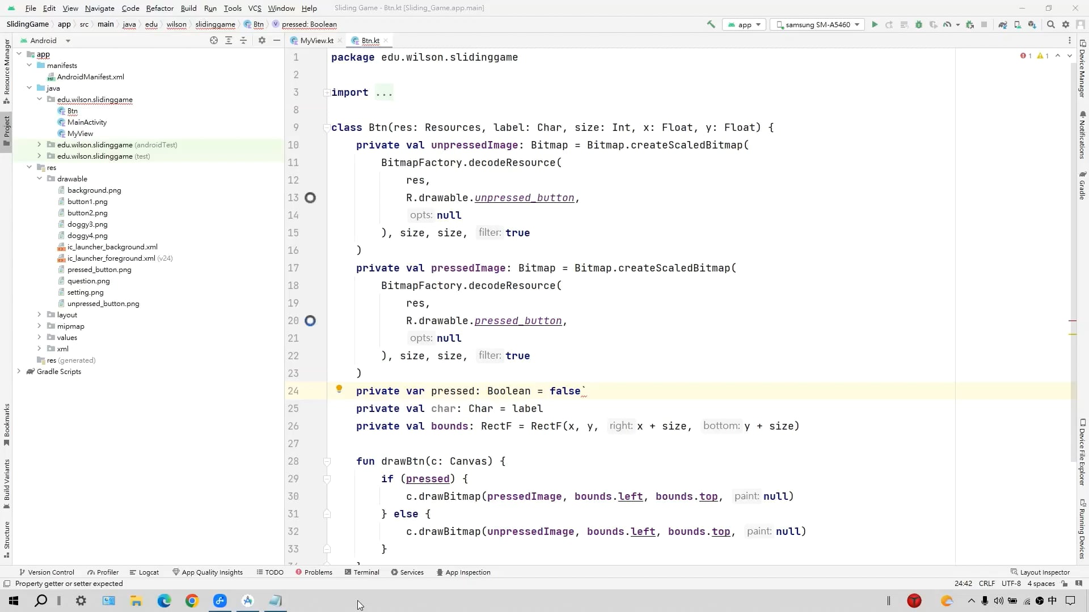Start debugging with the bug icon
The height and width of the screenshot is (612, 1089).
click(x=919, y=24)
